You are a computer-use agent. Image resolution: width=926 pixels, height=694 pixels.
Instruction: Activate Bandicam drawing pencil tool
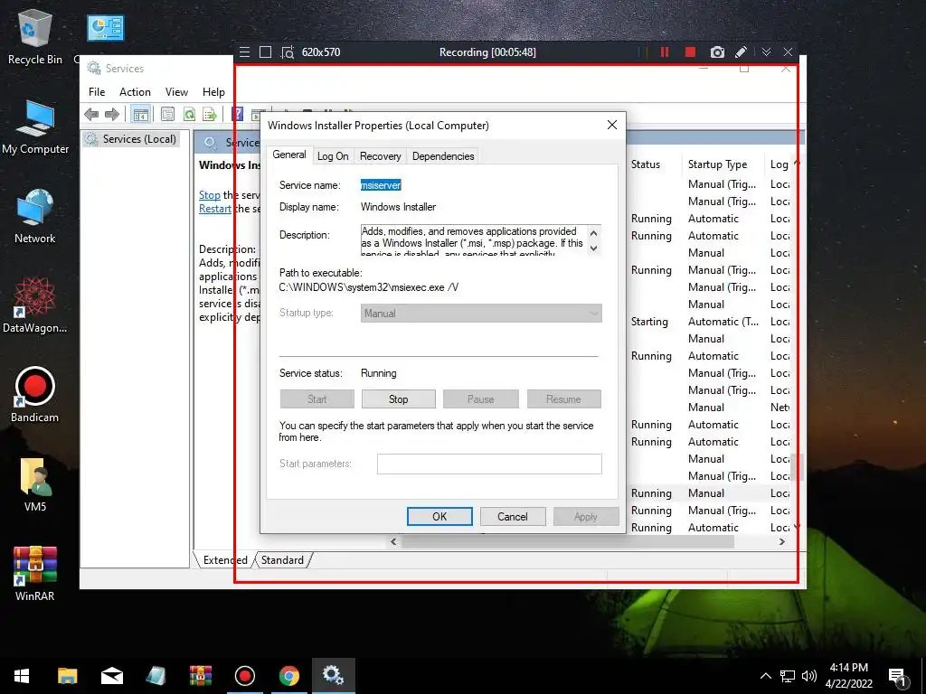tap(742, 52)
